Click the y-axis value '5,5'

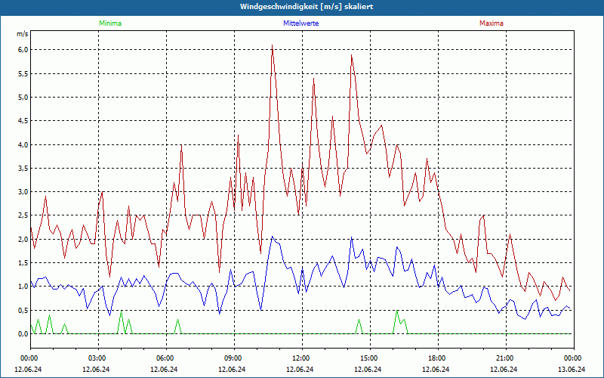pyautogui.click(x=23, y=73)
